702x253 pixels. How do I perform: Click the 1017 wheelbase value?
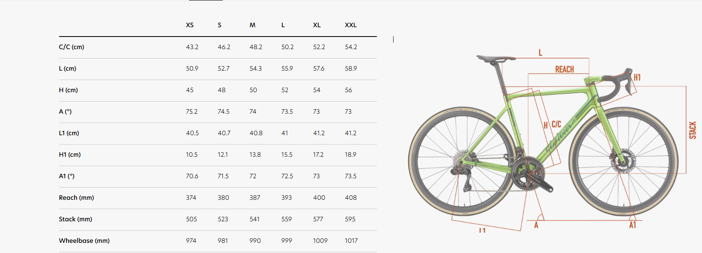coord(351,241)
